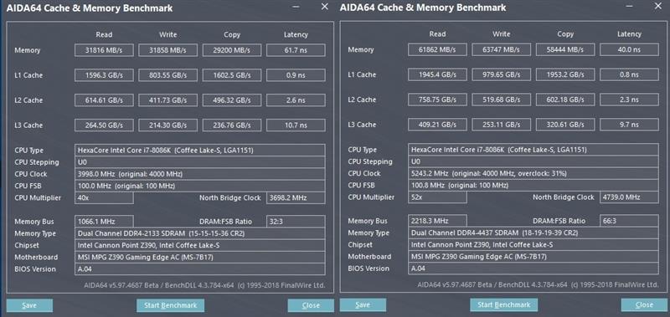Viewport: 670px width, 317px height.
Task: Click CPU Multiplier field showing 40x
Action: [104, 198]
